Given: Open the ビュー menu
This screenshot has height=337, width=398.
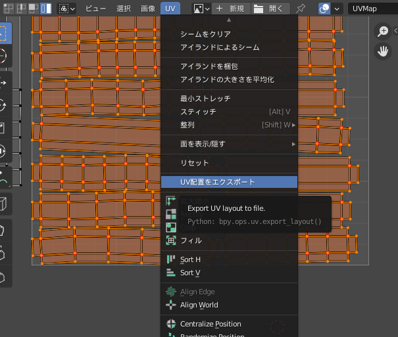Looking at the screenshot, I should (95, 9).
